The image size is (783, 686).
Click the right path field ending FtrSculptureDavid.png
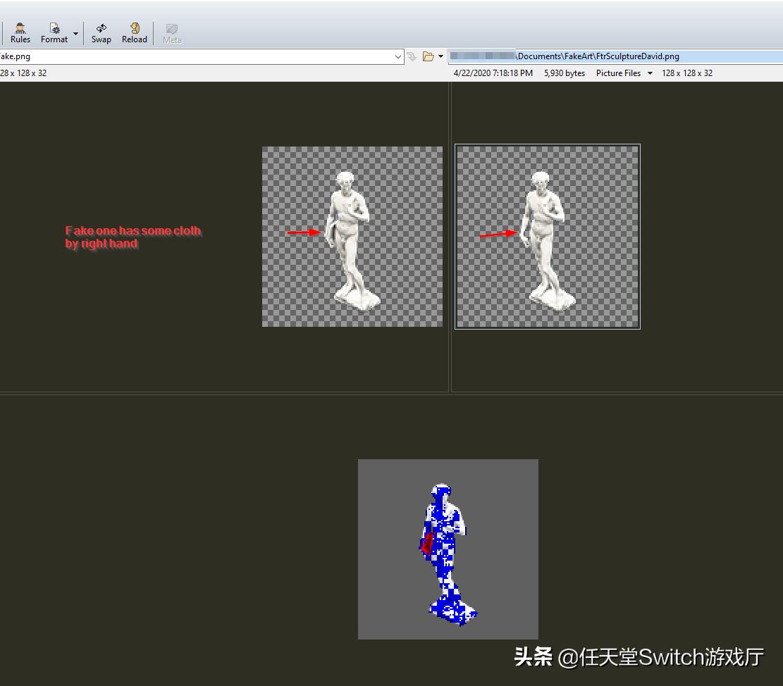point(615,56)
